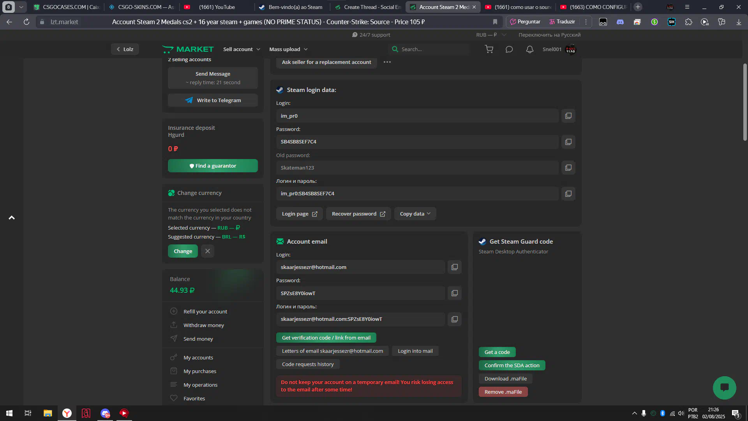Open My accounts in sidebar

[x=198, y=357]
